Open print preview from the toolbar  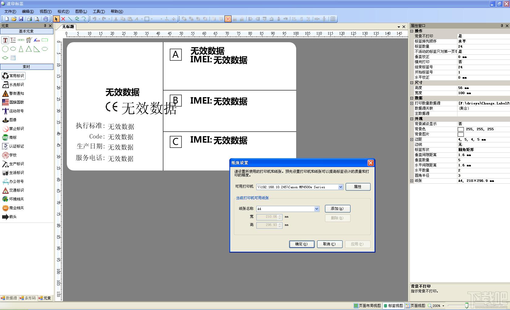click(x=37, y=19)
